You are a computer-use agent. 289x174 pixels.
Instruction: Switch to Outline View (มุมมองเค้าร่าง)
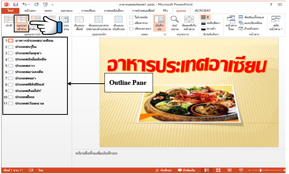(21, 23)
